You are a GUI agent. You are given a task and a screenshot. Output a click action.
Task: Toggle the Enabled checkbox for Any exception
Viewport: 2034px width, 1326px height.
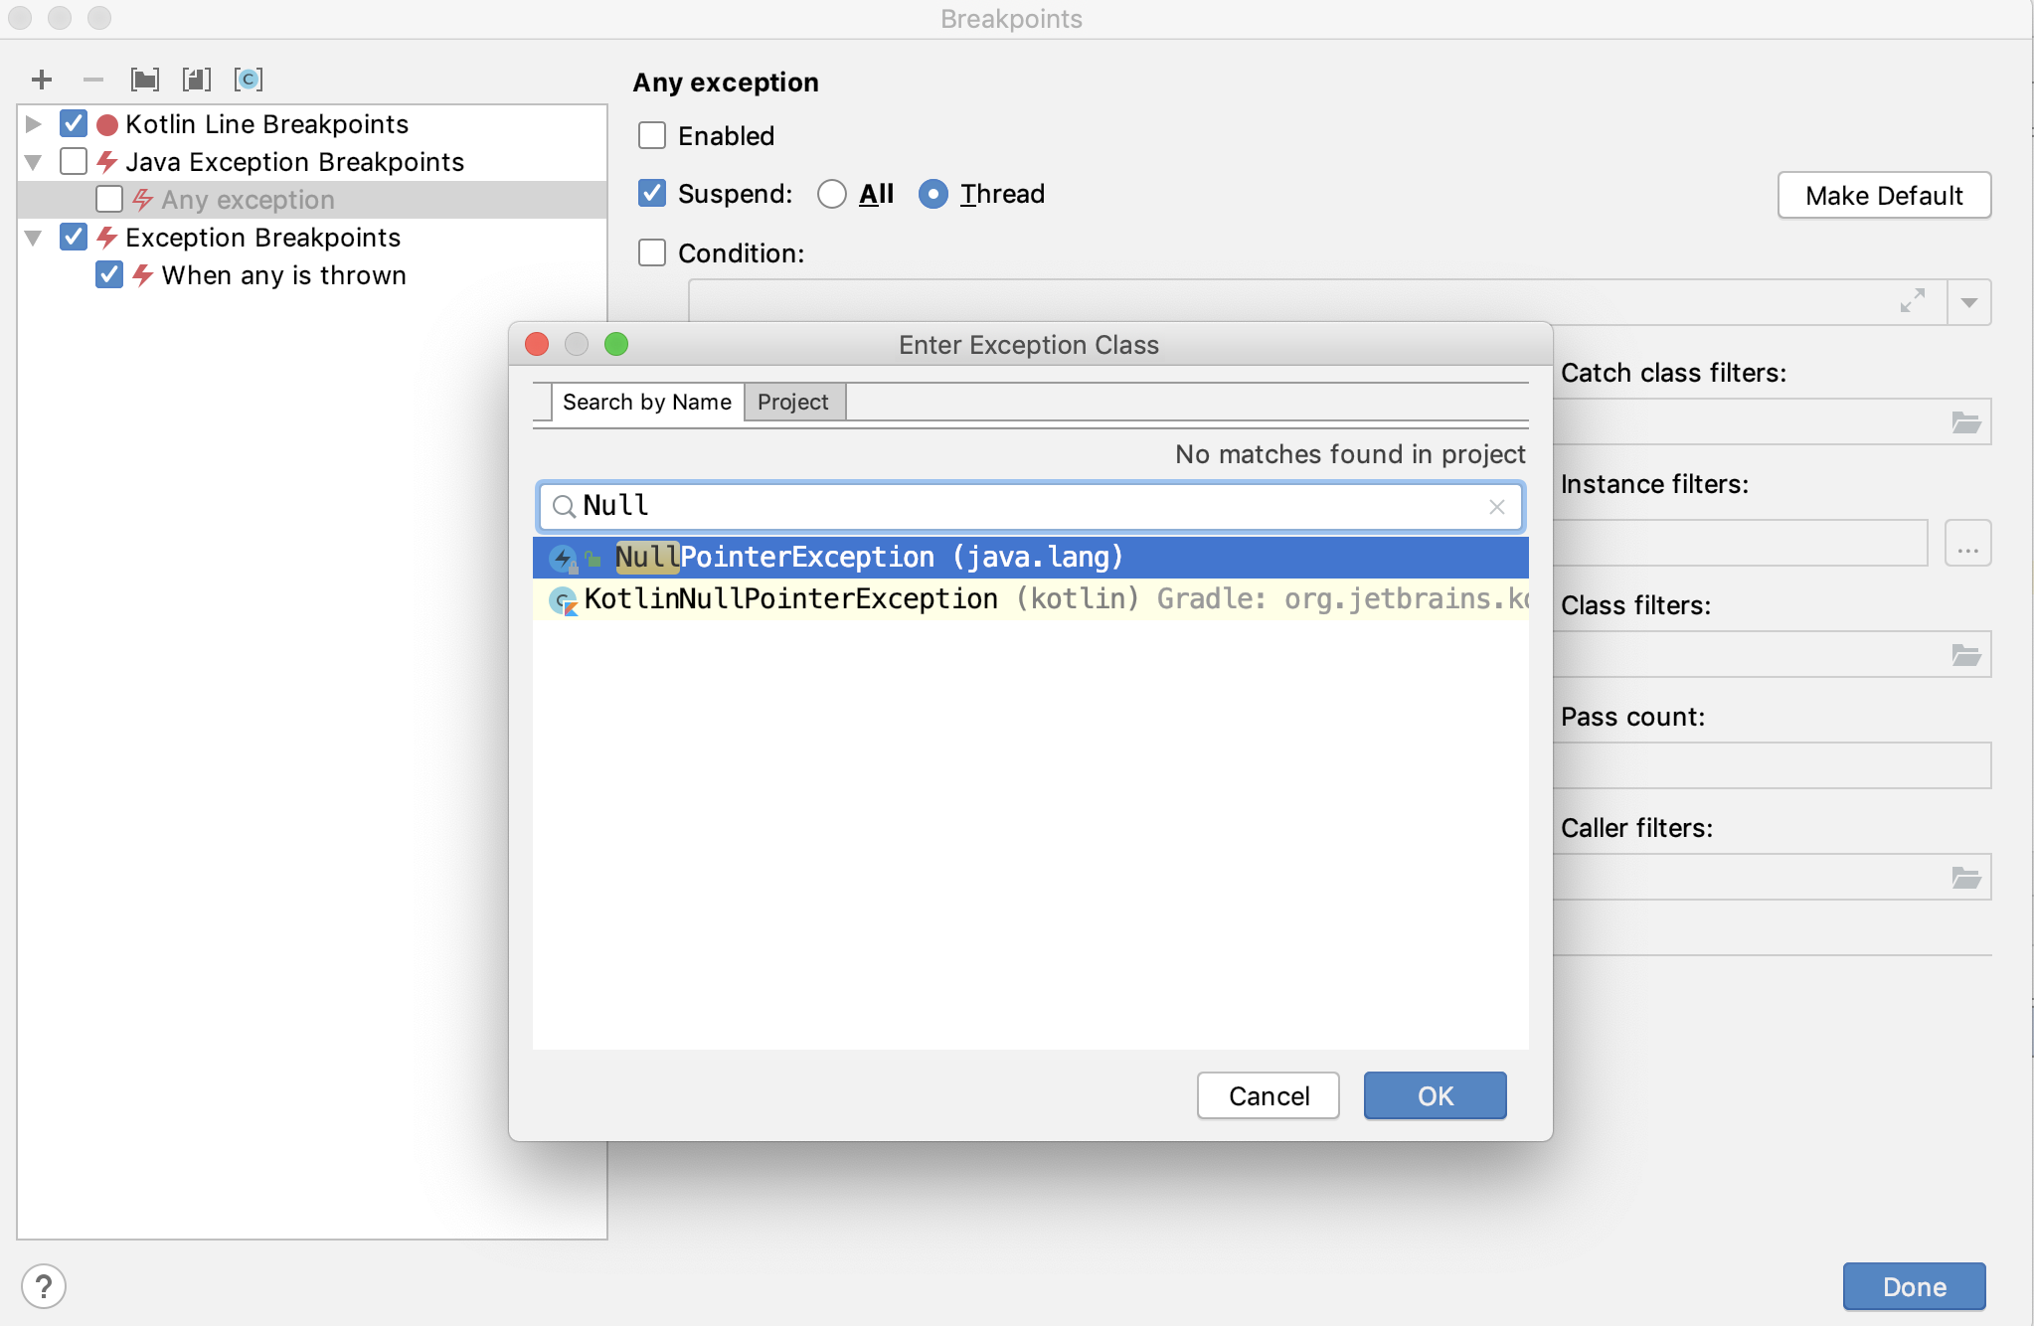[654, 135]
